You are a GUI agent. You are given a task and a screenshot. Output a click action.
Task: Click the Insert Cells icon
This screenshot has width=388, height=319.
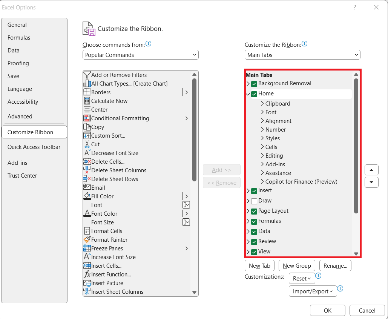coord(87,265)
